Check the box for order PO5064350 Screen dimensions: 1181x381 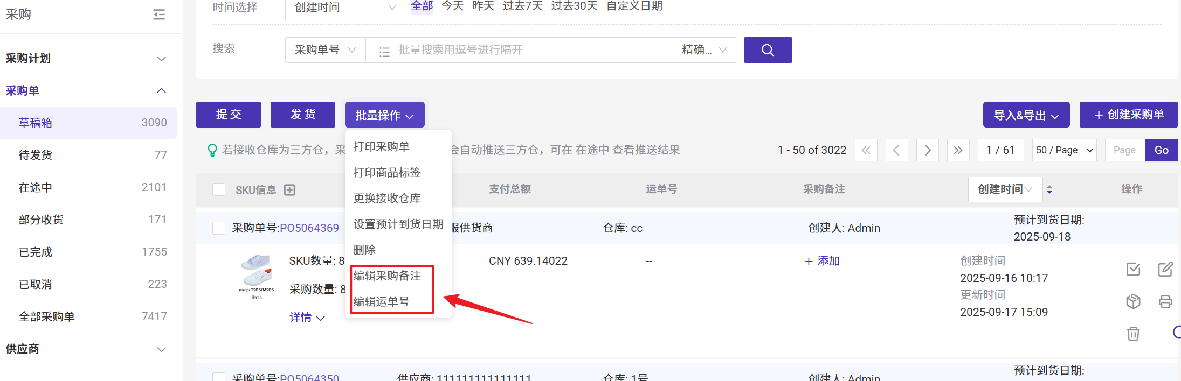219,377
